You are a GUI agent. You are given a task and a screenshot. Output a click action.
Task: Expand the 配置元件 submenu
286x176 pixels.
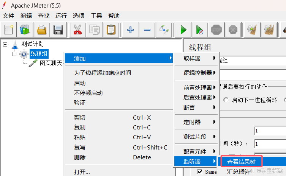coord(196,151)
